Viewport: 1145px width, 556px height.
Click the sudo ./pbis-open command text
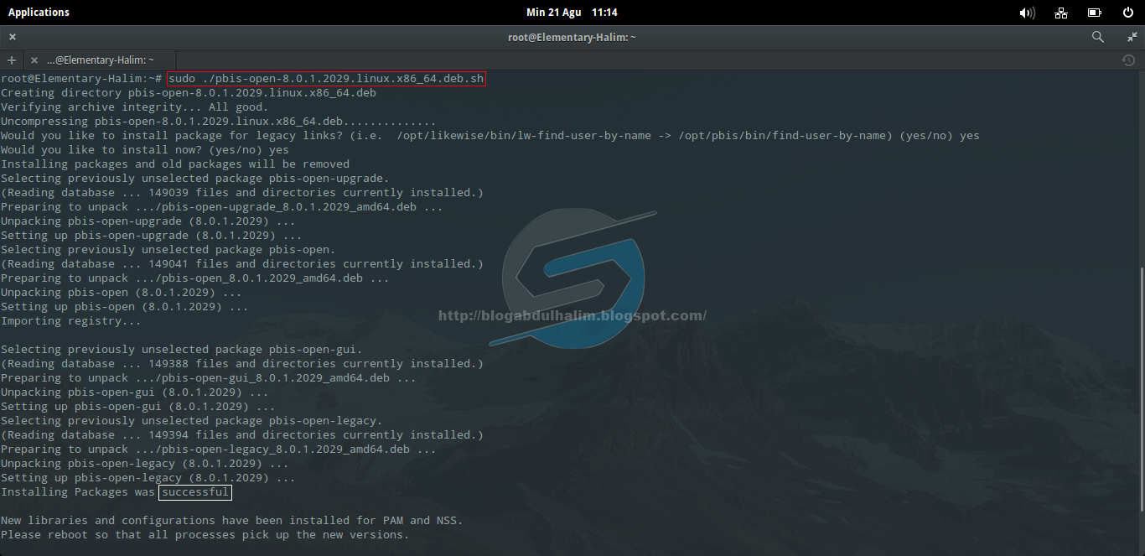pyautogui.click(x=326, y=79)
